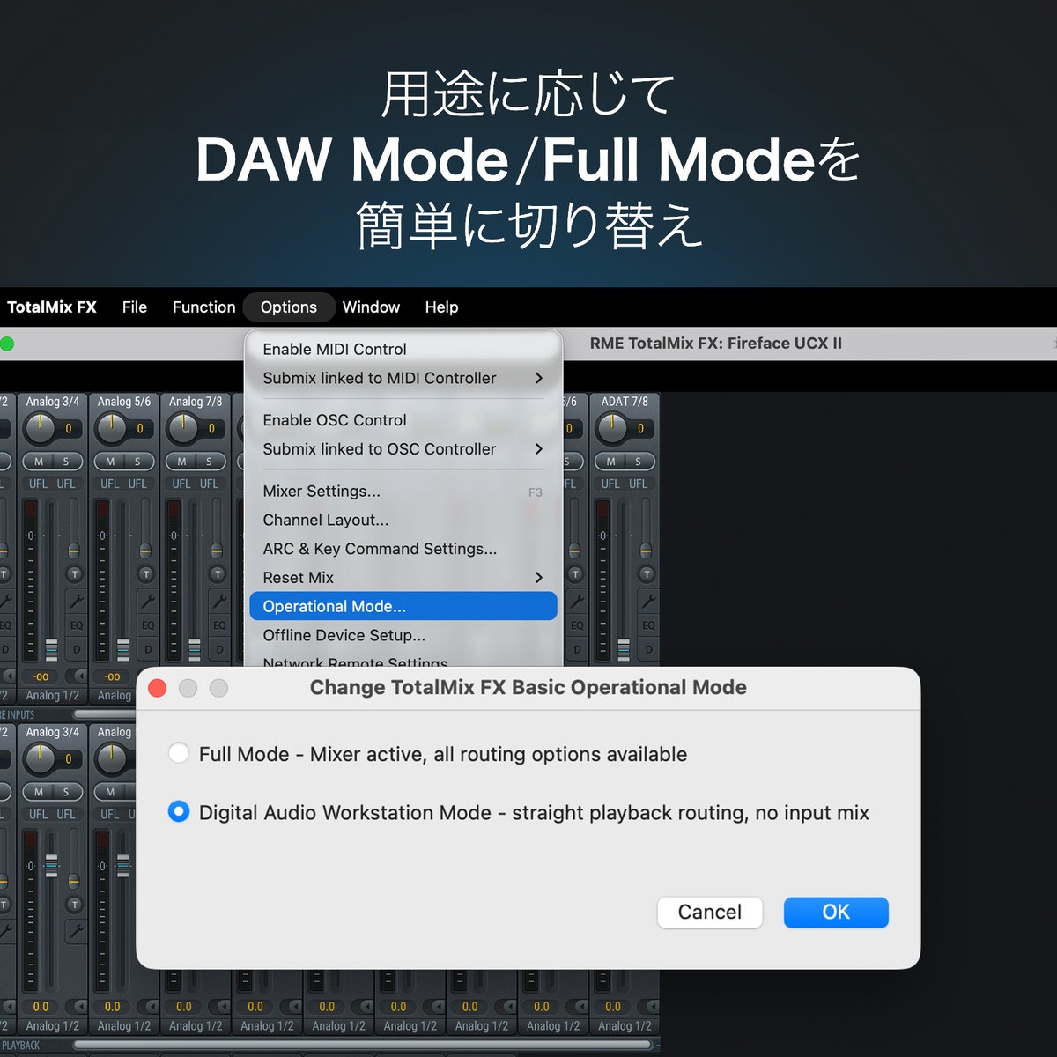Open Analog 1/2 output selector under playback Analog 3/4
Screen dimensions: 1057x1057
[53, 1026]
